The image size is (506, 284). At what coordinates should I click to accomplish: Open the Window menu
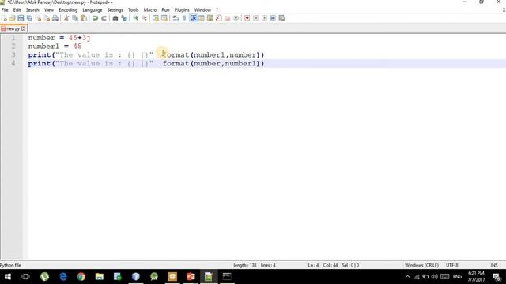[x=202, y=10]
